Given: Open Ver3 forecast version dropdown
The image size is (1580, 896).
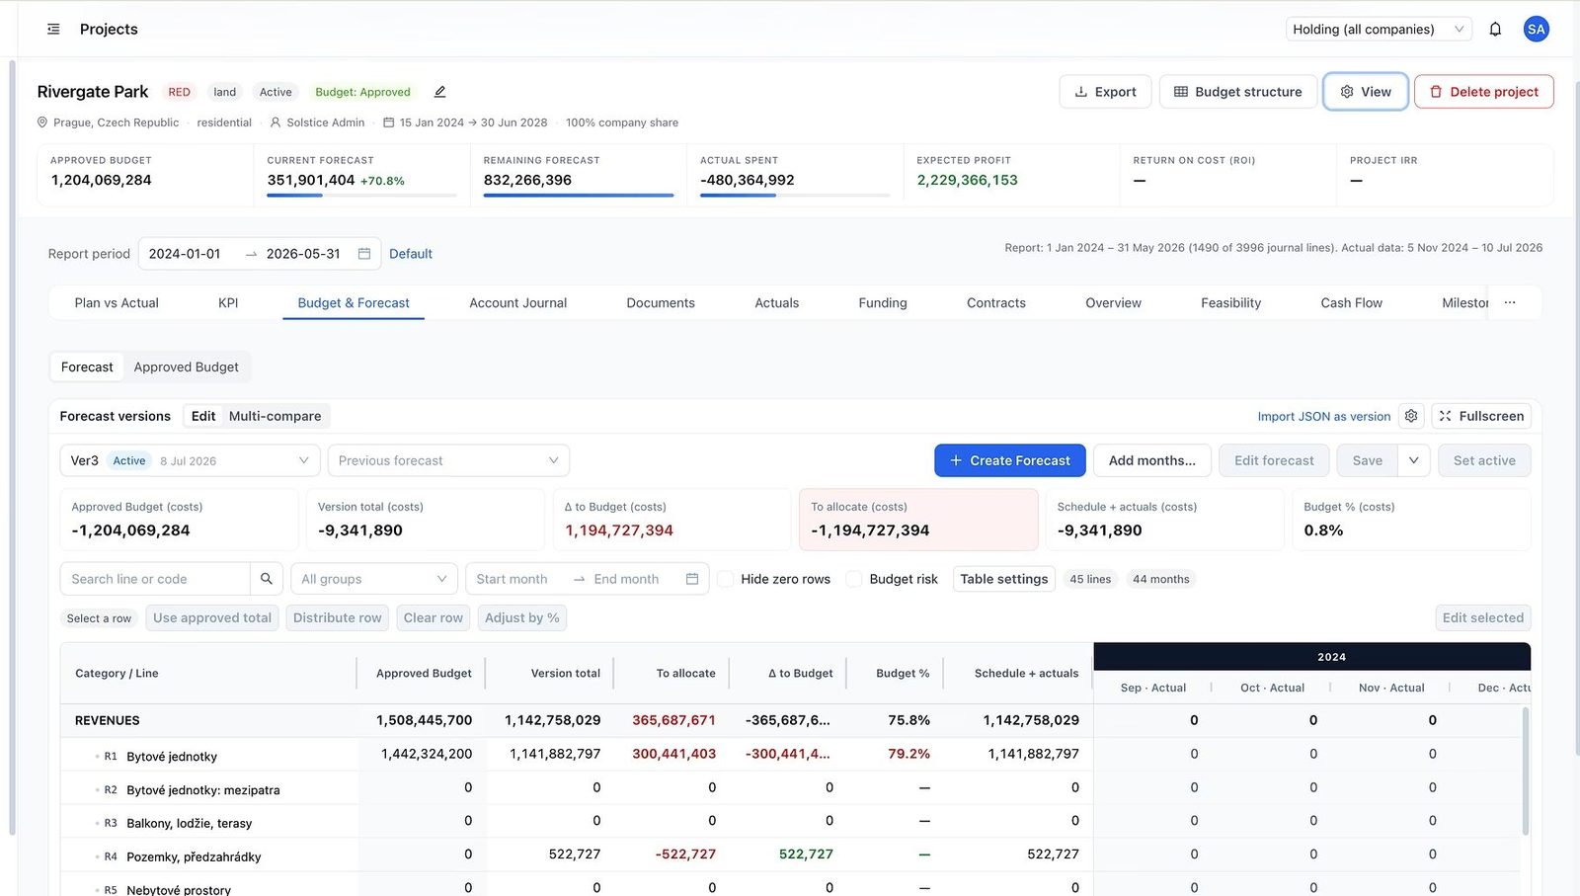Looking at the screenshot, I should point(190,460).
